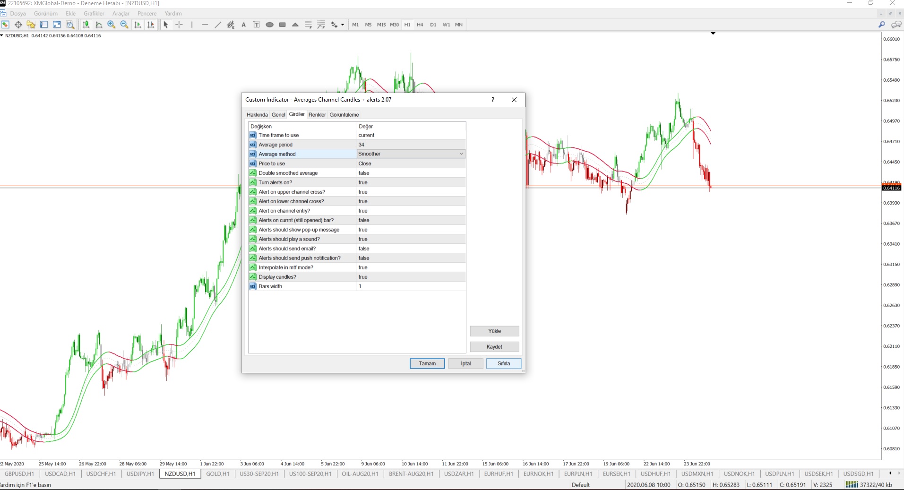Select the horizontal line drawing tool
Screen dimensions: 904x490
pos(205,25)
